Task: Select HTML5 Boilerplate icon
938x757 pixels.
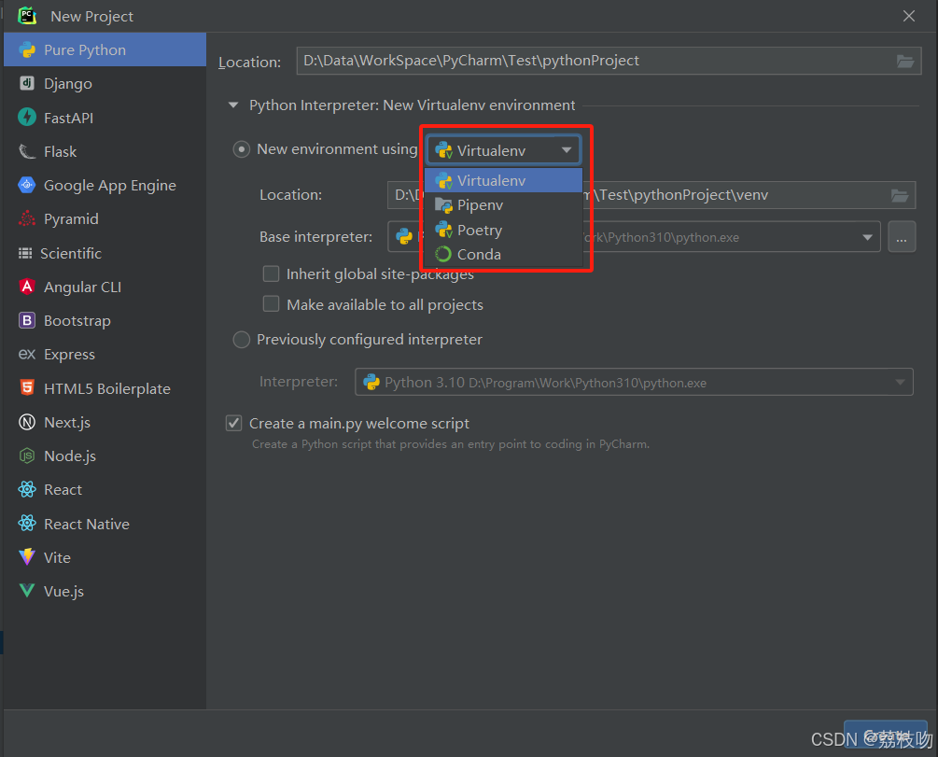Action: pyautogui.click(x=27, y=387)
